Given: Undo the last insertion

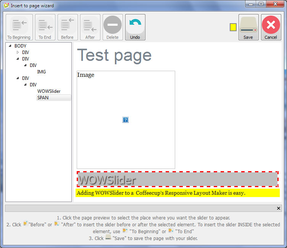Looking at the screenshot, I should pos(135,27).
